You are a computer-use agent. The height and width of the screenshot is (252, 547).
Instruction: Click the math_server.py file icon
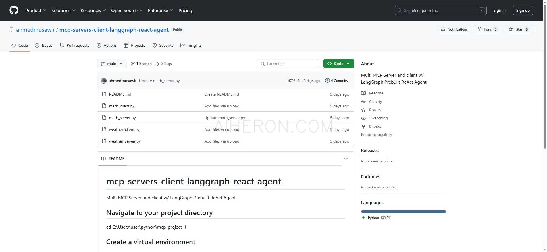coord(104,117)
